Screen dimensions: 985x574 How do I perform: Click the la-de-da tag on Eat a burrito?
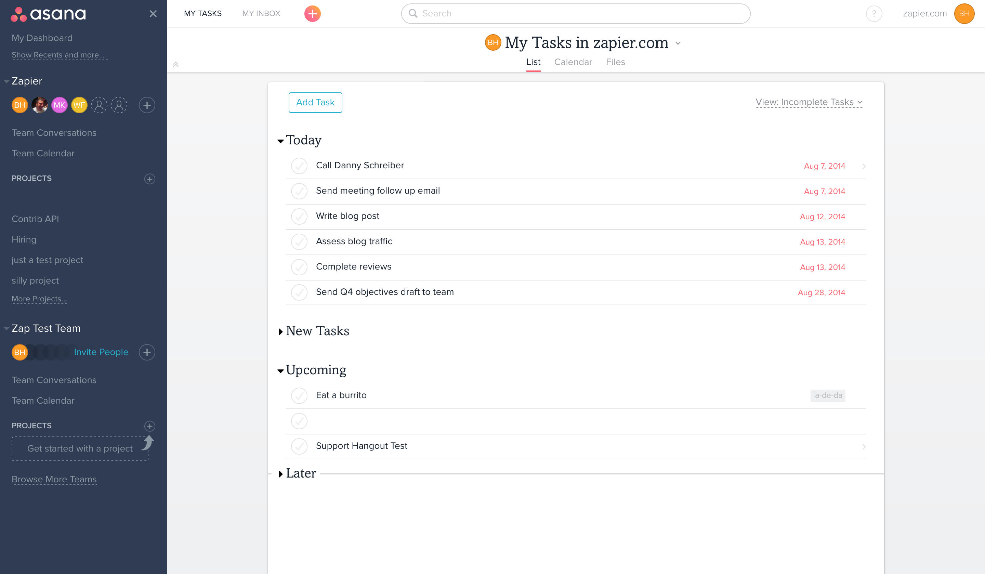pyautogui.click(x=827, y=395)
